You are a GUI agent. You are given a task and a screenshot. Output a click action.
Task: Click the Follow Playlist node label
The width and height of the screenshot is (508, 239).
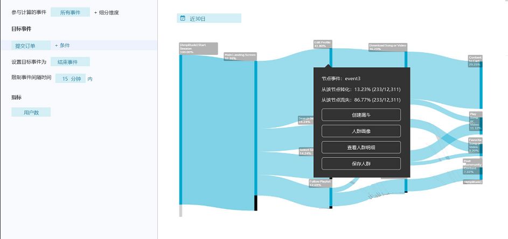(x=320, y=183)
